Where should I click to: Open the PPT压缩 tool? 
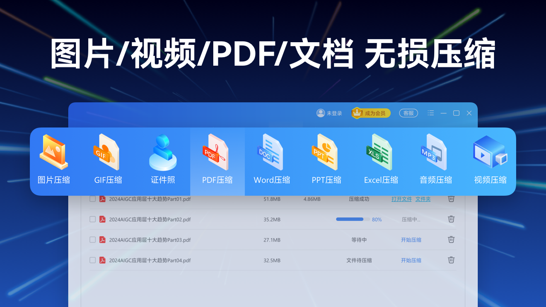(x=326, y=161)
